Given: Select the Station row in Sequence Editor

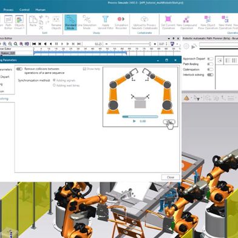Looking at the screenshot, I should tap(7, 53).
